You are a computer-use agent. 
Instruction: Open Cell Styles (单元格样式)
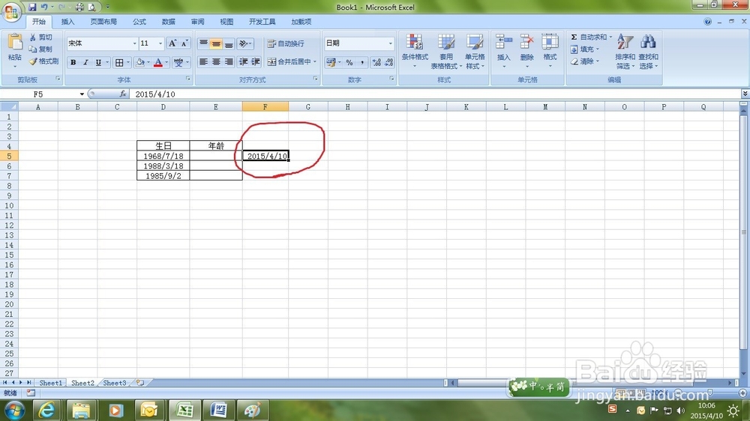475,52
